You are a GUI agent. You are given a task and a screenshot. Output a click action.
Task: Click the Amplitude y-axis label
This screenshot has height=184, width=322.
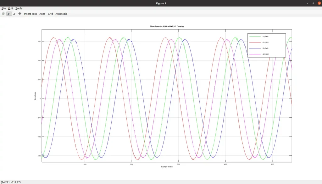click(x=35, y=96)
